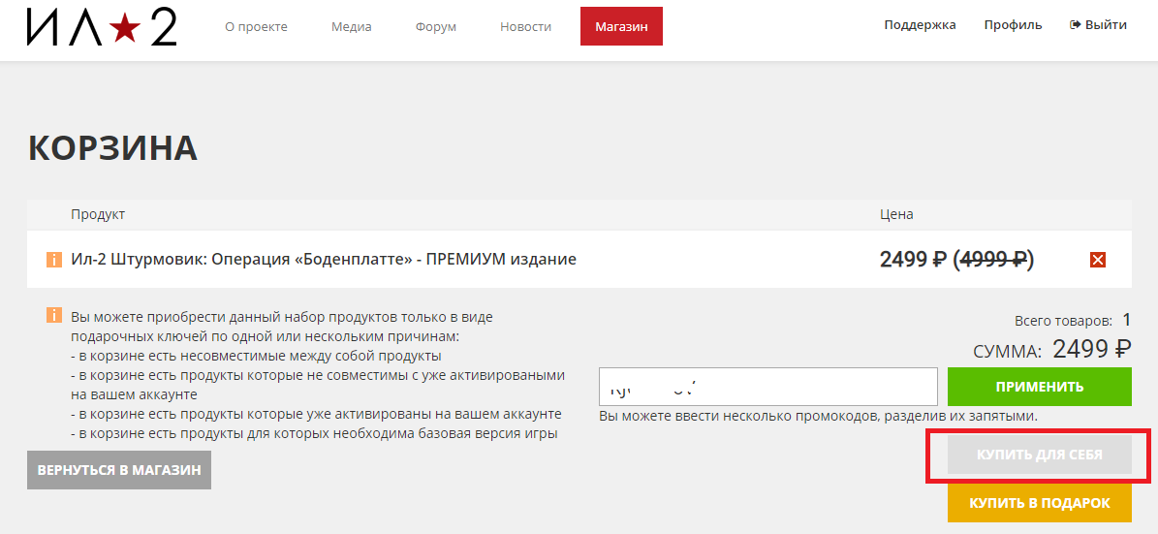Click the greyed КУПИТЬ ДЛЯ СЕБЯ button
This screenshot has width=1158, height=534.
pos(1039,455)
